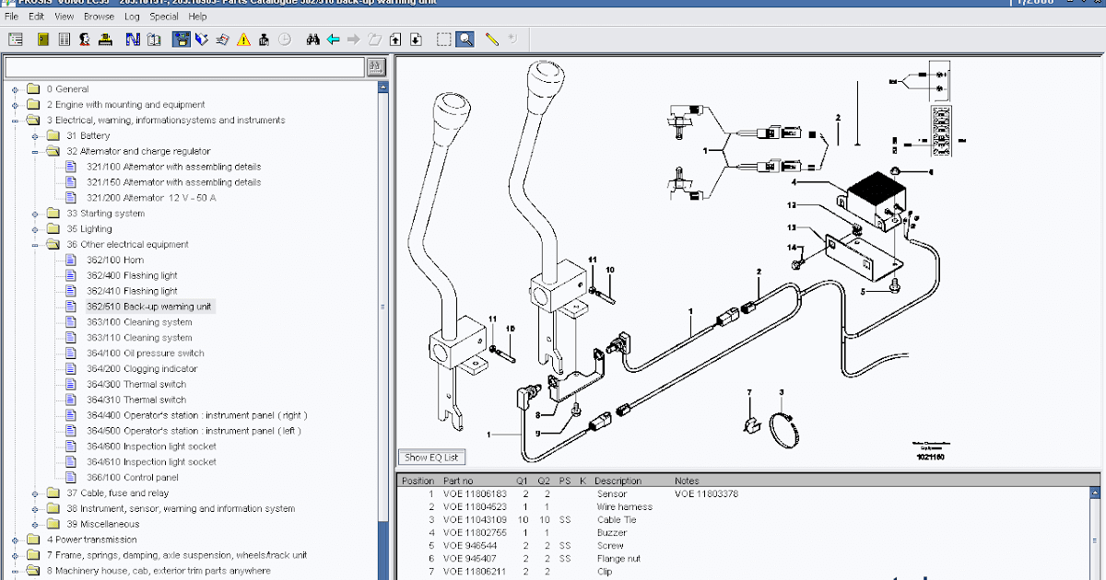The height and width of the screenshot is (580, 1106).
Task: Open 364/100 Oil pressure switch entry
Action: (146, 354)
